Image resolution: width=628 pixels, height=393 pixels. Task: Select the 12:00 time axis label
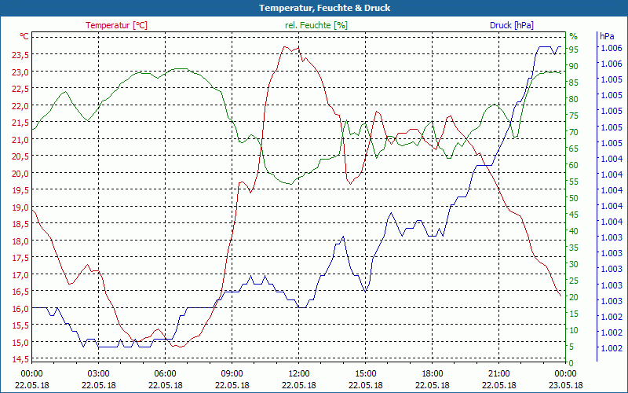[x=298, y=373]
